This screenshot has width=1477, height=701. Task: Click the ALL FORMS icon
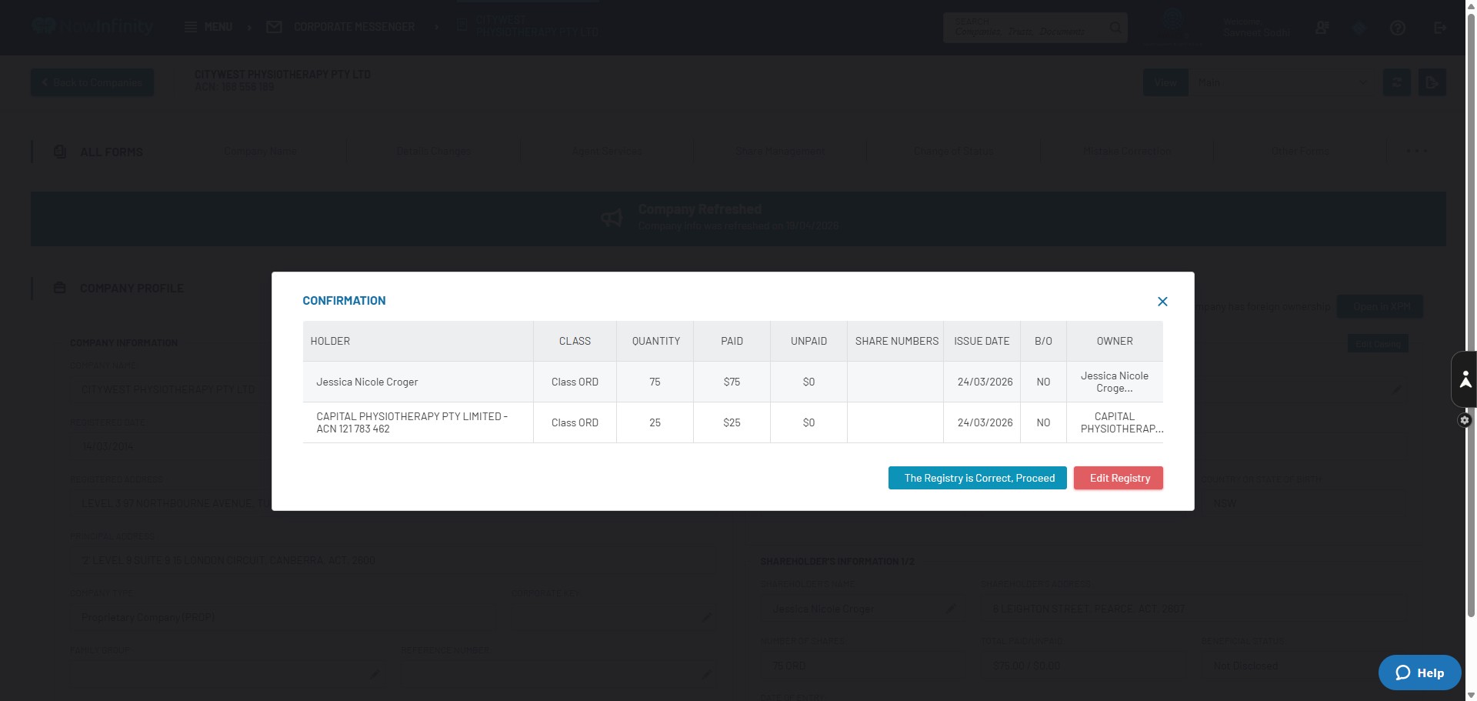(60, 152)
